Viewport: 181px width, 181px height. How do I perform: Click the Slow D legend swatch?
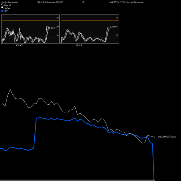(2, 5)
